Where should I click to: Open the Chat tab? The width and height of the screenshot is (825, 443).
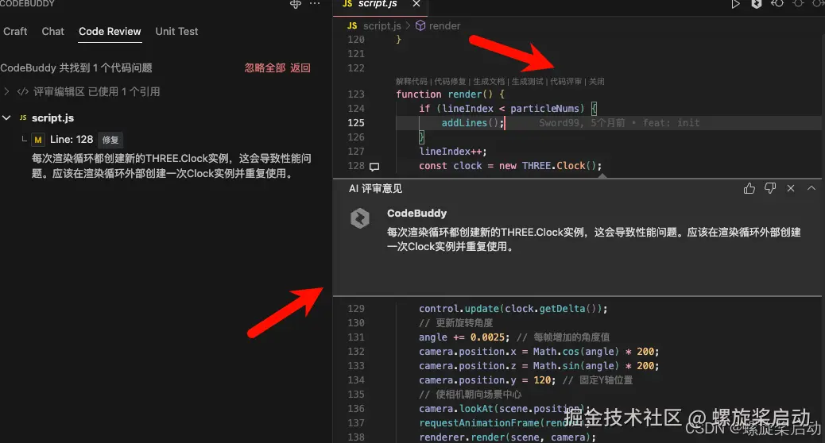[x=52, y=32]
